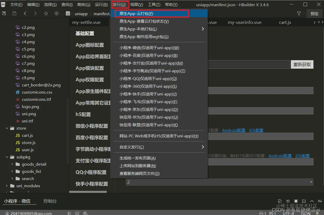Screen dimensions: 324x215
Task: Click the user account icon in status bar
Action: 7,213
